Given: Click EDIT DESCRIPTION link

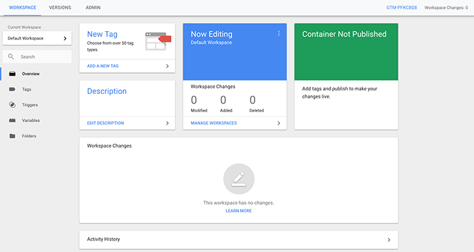Looking at the screenshot, I should coord(106,123).
